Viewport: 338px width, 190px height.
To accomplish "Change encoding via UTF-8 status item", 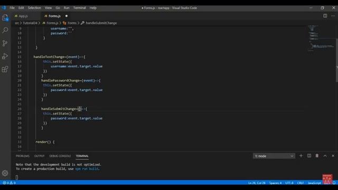I will [289, 183].
